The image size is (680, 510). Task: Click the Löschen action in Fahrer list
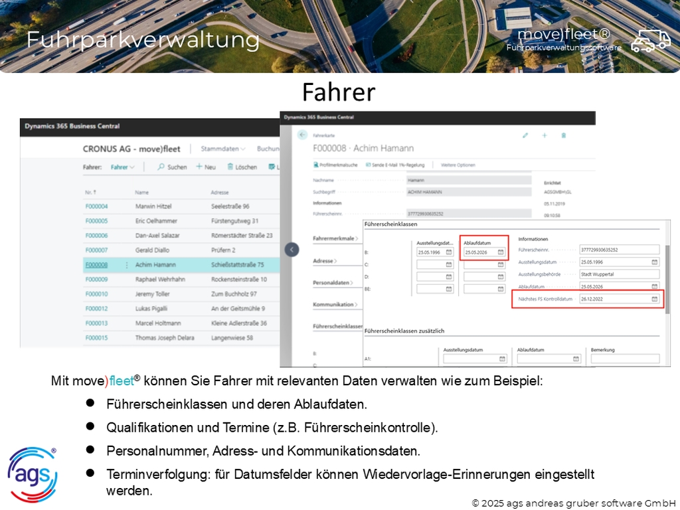tap(242, 167)
